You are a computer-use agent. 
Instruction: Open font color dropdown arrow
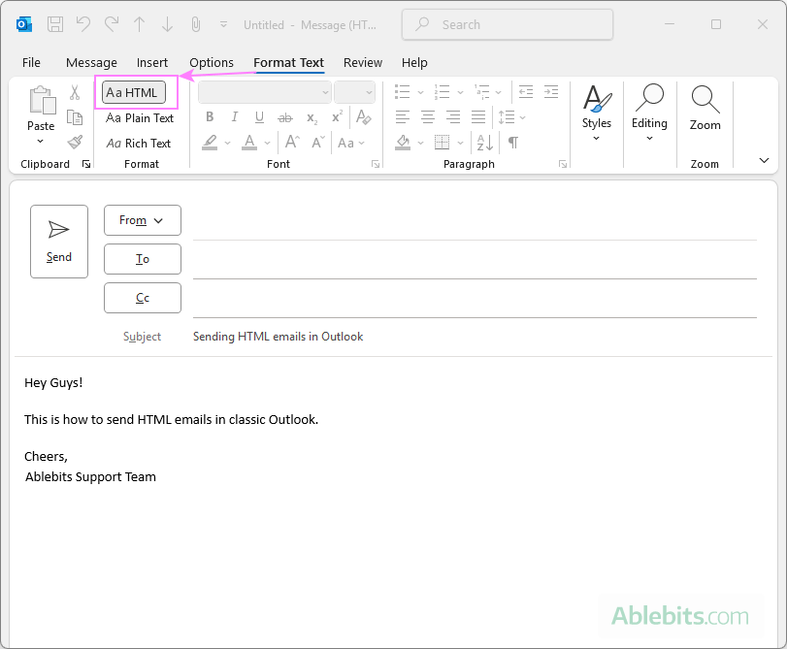(267, 143)
